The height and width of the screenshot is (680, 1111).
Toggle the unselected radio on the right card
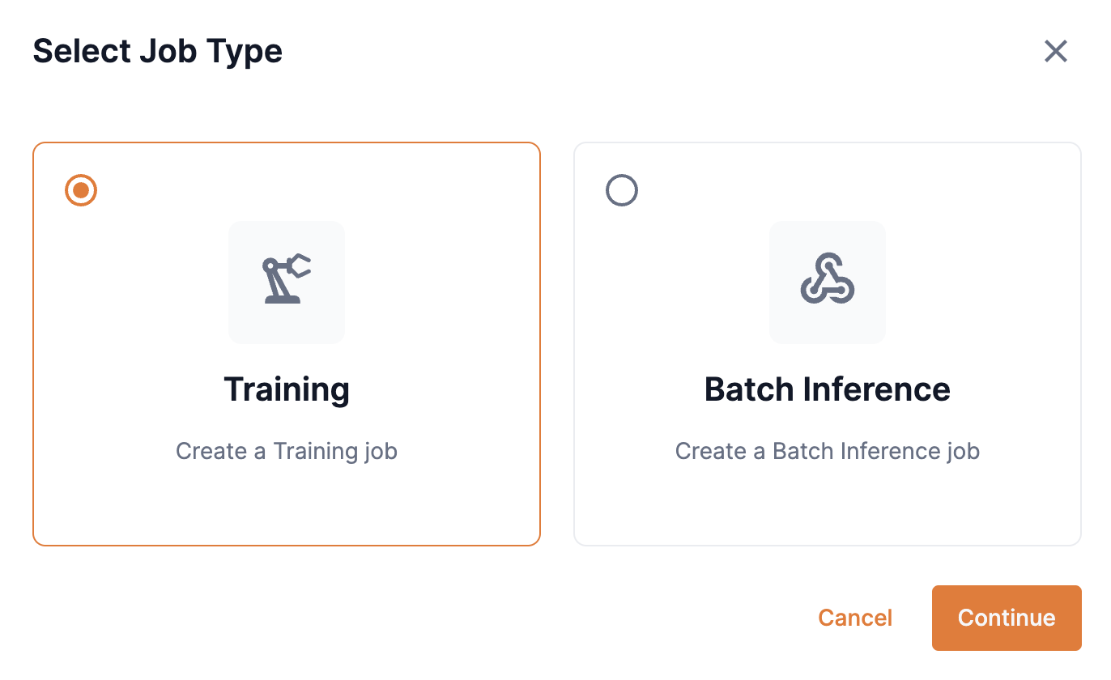click(622, 190)
